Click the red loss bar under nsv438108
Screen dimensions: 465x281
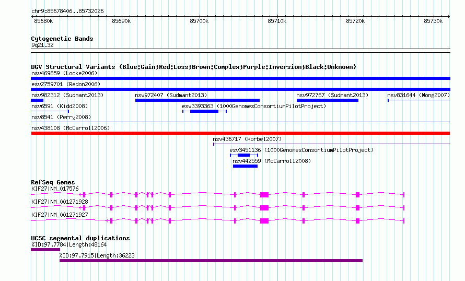pos(240,133)
